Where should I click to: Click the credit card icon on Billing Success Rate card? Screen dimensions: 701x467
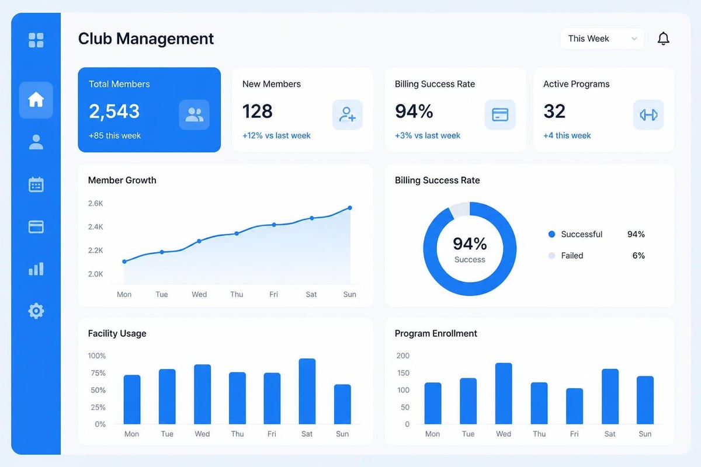click(500, 114)
